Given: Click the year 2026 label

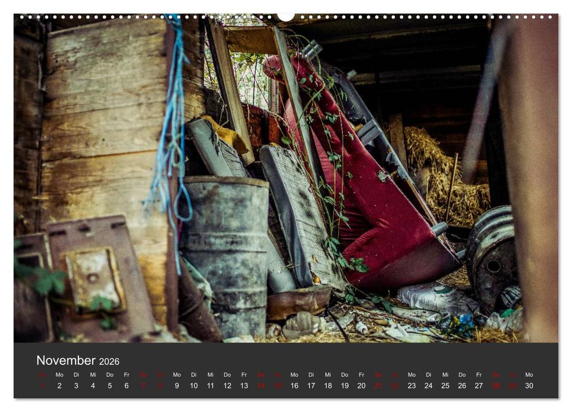Looking at the screenshot, I should point(109,362).
